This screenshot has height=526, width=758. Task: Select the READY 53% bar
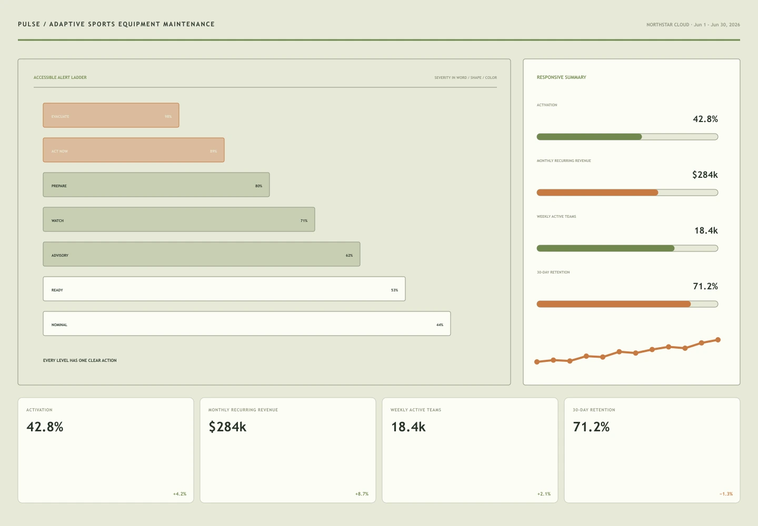pos(224,289)
